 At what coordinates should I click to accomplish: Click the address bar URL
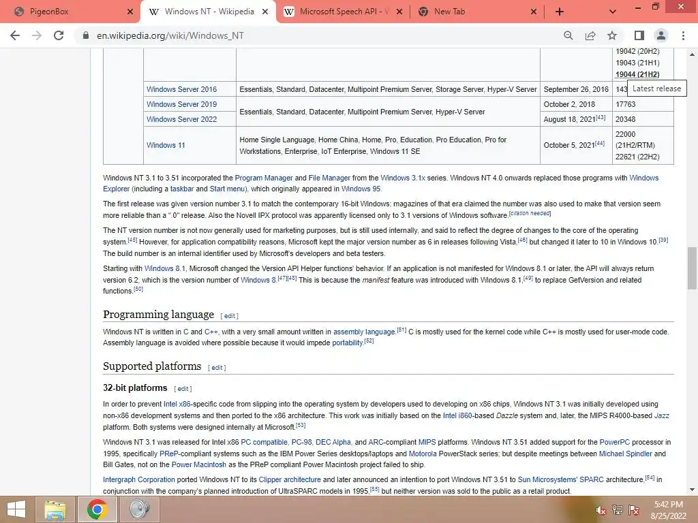pyautogui.click(x=170, y=35)
